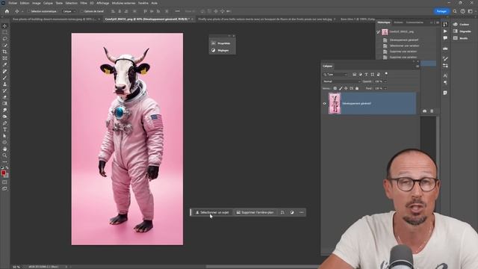The height and width of the screenshot is (269, 478).
Task: Toggle lock transparent pixels icon
Action: [335, 88]
